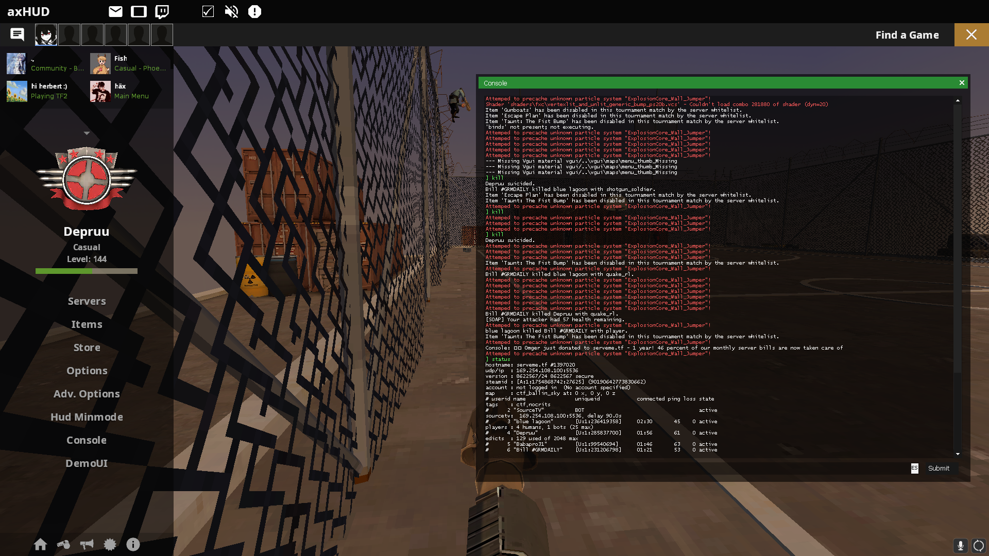This screenshot has width=989, height=556.
Task: Toggle the muted speaker icon
Action: pos(231,11)
